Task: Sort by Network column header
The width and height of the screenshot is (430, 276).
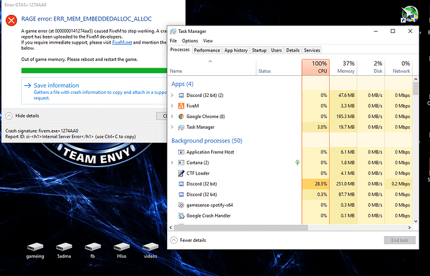Action: [399, 67]
